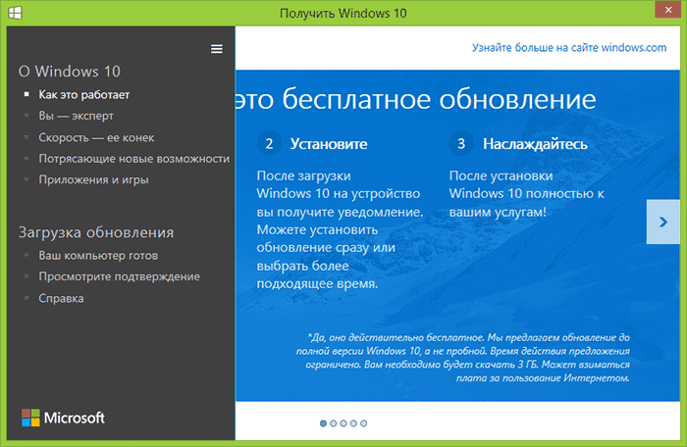The height and width of the screenshot is (447, 687).
Task: Open the Скорость — ее конек page
Action: tap(96, 137)
